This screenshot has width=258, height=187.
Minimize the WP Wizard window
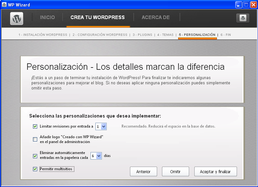pos(238,5)
